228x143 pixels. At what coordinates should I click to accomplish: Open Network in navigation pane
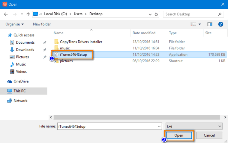pyautogui.click(x=20, y=101)
